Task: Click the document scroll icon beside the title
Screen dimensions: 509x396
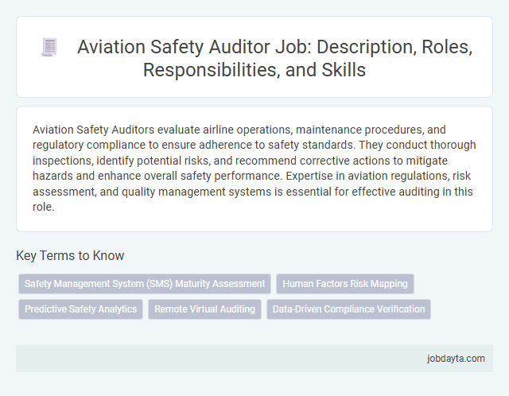Action: point(49,47)
